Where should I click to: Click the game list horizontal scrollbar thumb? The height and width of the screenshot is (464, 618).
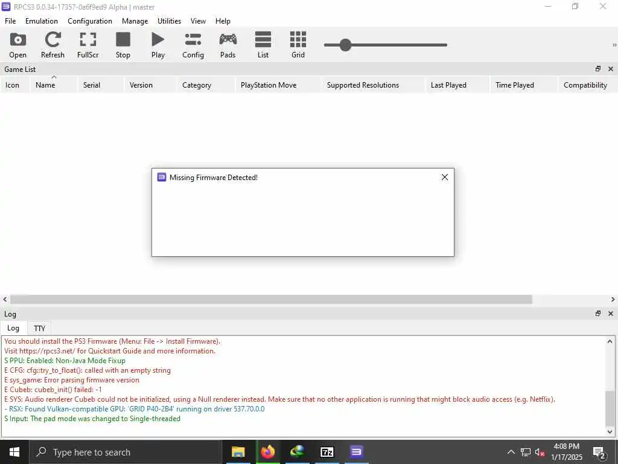pos(271,300)
